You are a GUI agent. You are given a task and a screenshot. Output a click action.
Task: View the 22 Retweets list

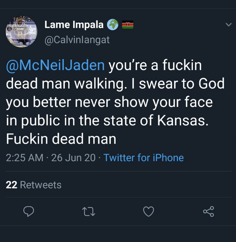click(34, 185)
